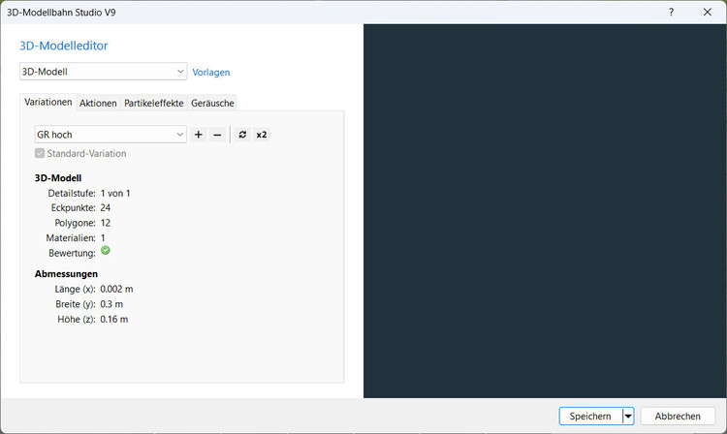
Task: Click the Vorlagen link
Action: point(211,73)
